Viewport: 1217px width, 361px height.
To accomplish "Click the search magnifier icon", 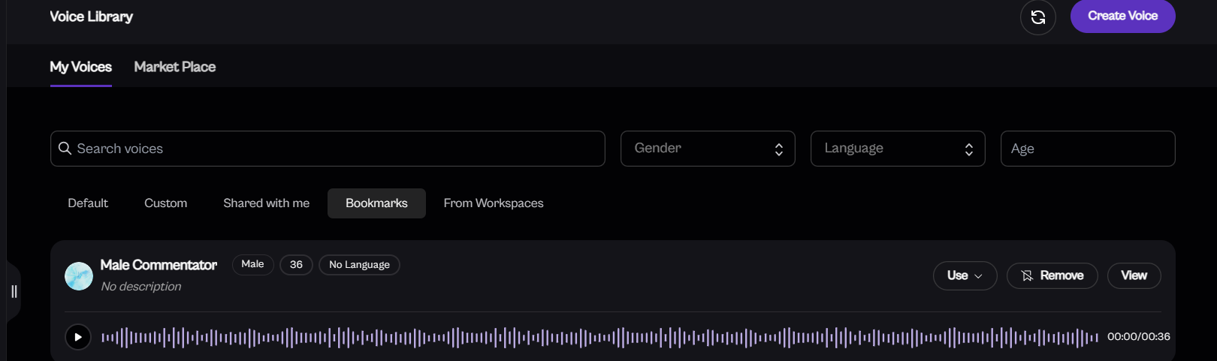I will 65,149.
